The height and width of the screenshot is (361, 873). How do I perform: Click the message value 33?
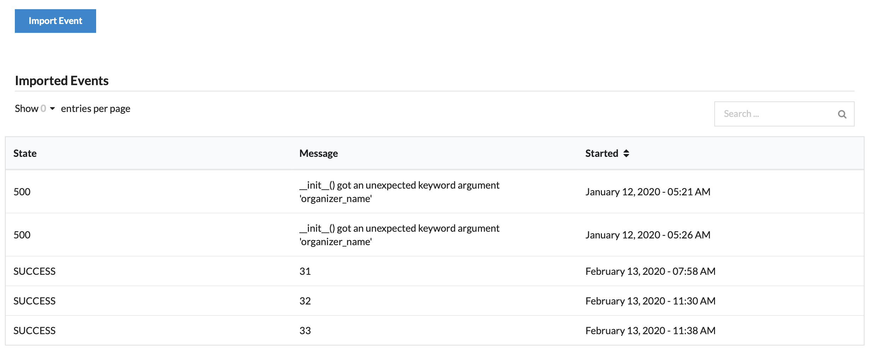305,331
